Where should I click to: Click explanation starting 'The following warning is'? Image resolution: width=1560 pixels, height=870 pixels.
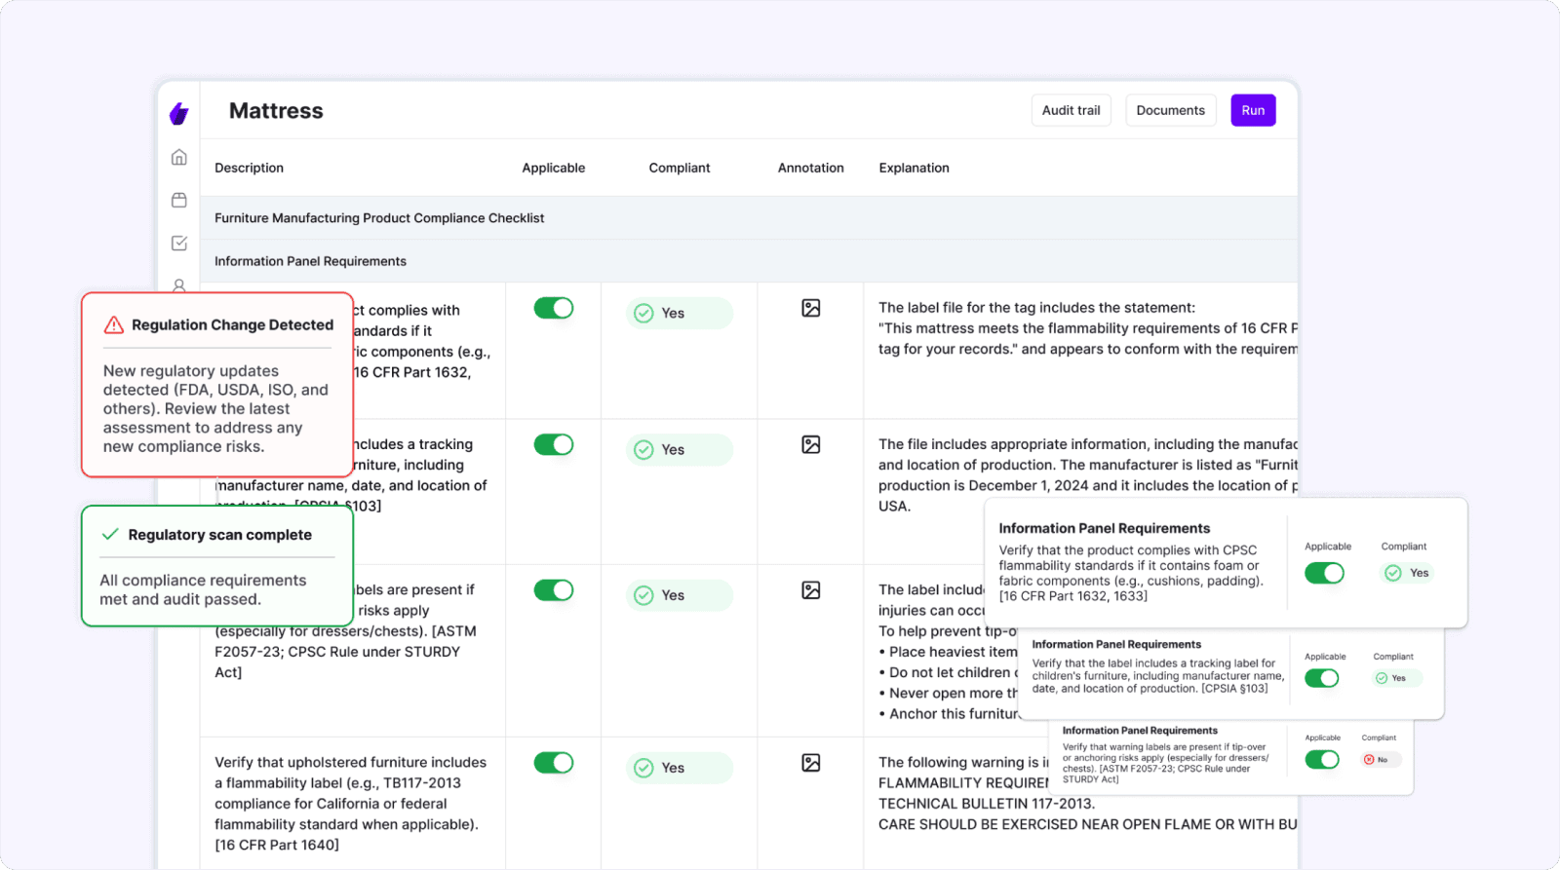point(1088,793)
